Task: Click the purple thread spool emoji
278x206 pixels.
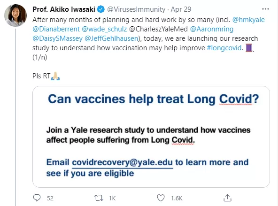Action: tap(249, 48)
